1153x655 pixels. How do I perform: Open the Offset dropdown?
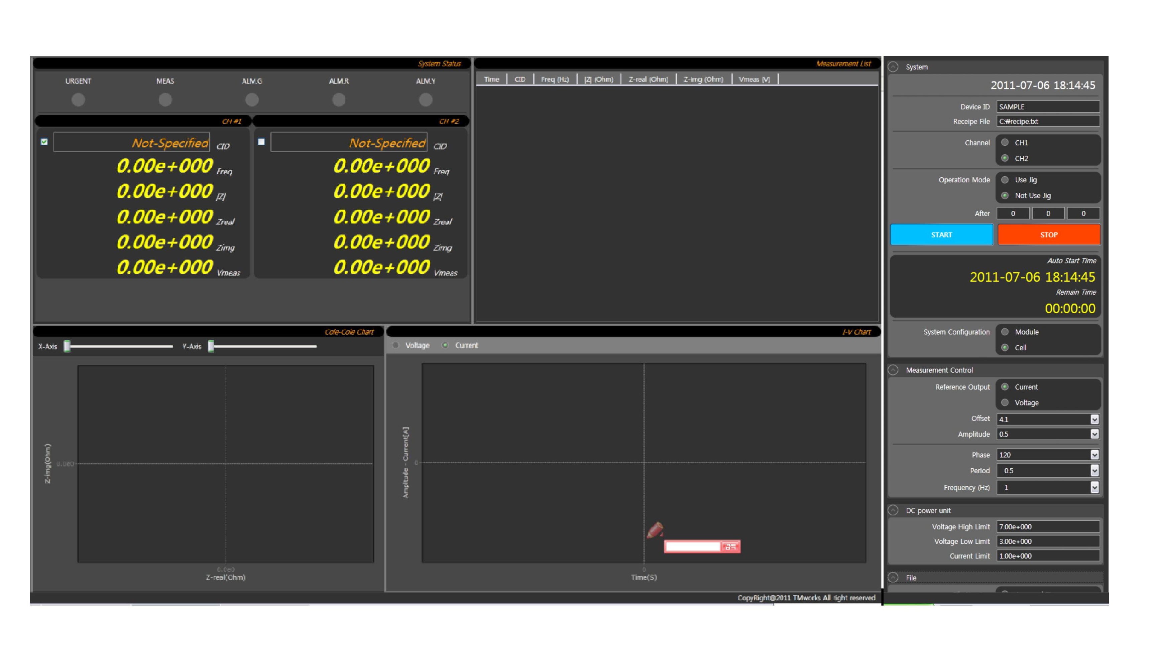(x=1094, y=419)
